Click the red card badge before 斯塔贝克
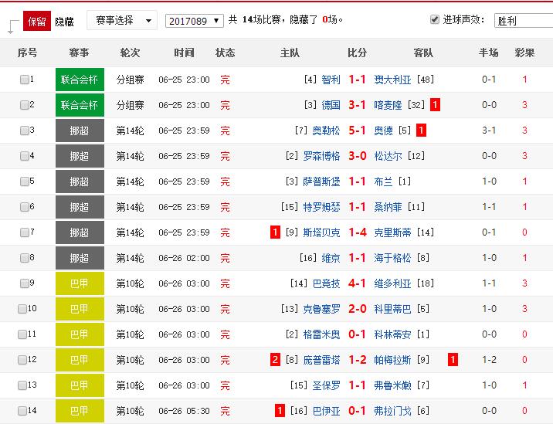 [x=275, y=232]
